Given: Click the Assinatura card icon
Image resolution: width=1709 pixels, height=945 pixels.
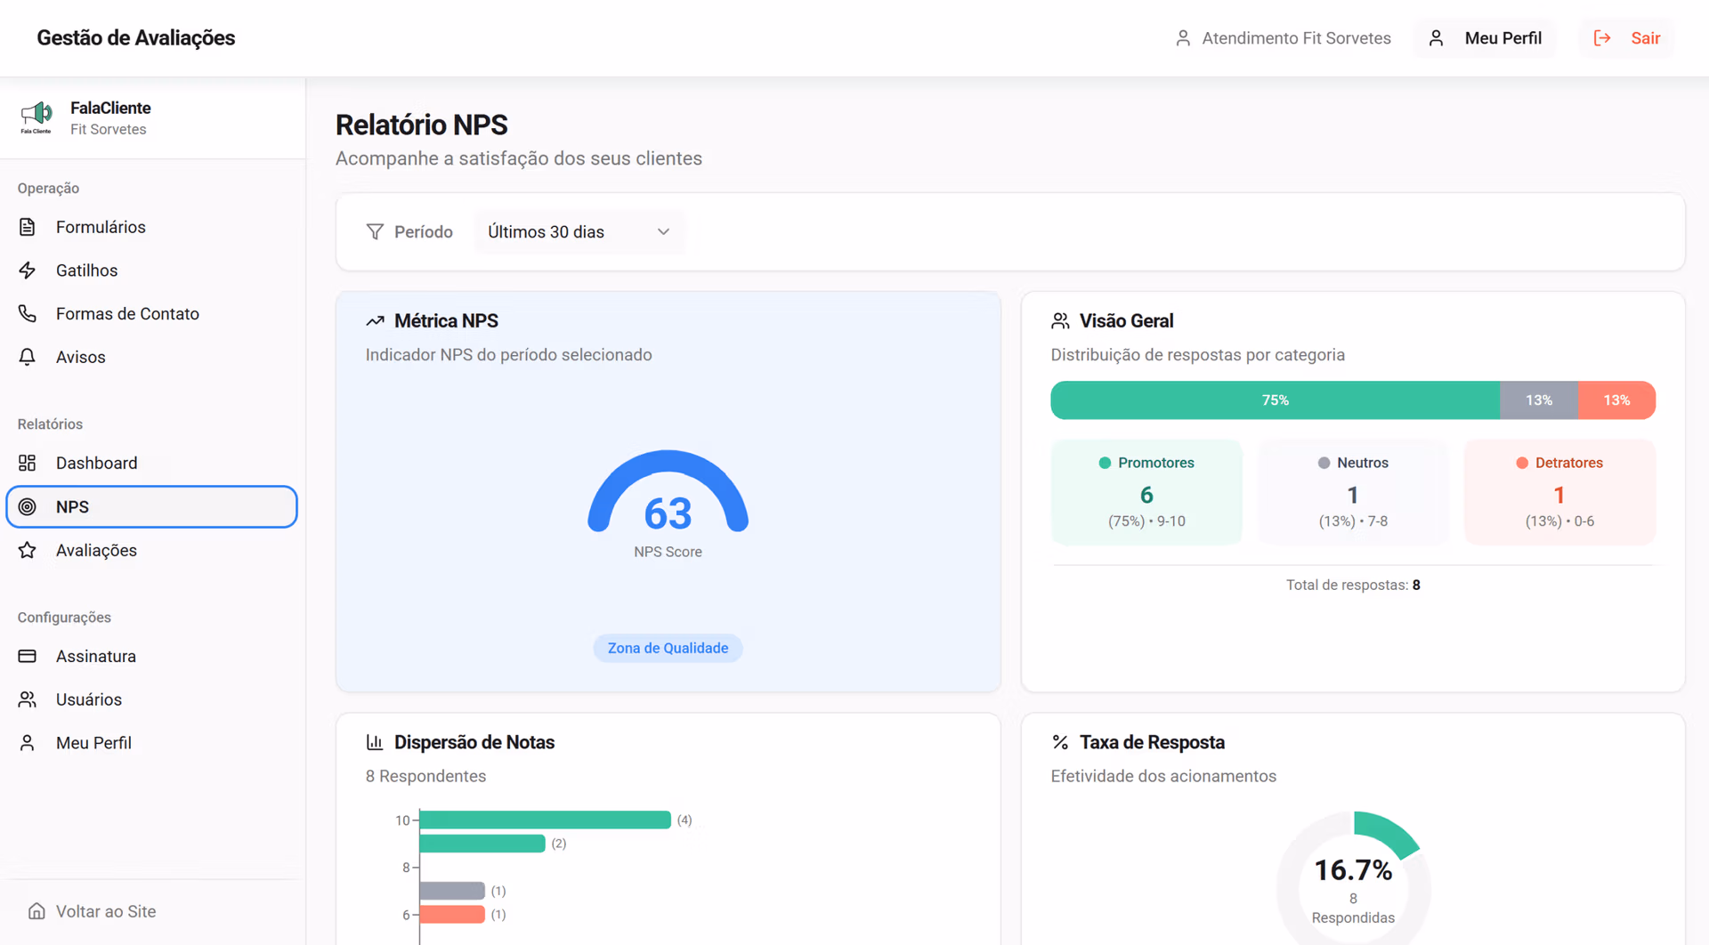Looking at the screenshot, I should [x=28, y=656].
